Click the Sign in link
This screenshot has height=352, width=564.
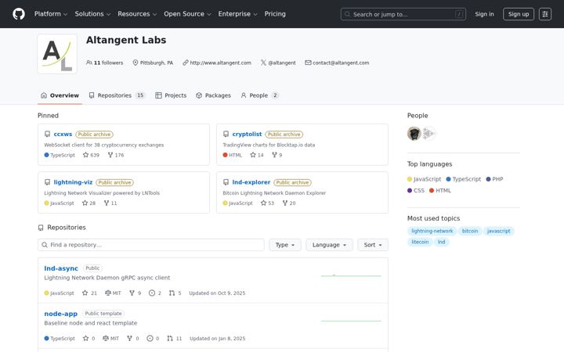click(484, 14)
